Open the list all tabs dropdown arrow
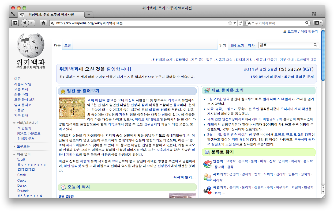 (x=321, y=14)
